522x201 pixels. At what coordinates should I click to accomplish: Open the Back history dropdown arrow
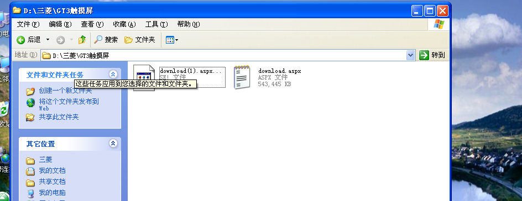[48, 40]
